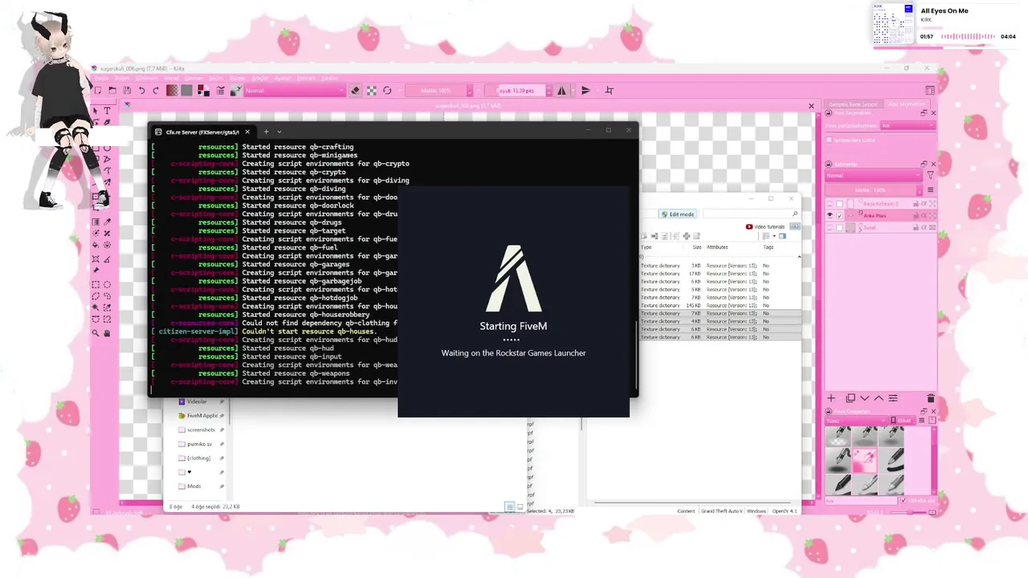Select the Pan hand tool in toolbox
Image resolution: width=1028 pixels, height=578 pixels.
pos(107,333)
